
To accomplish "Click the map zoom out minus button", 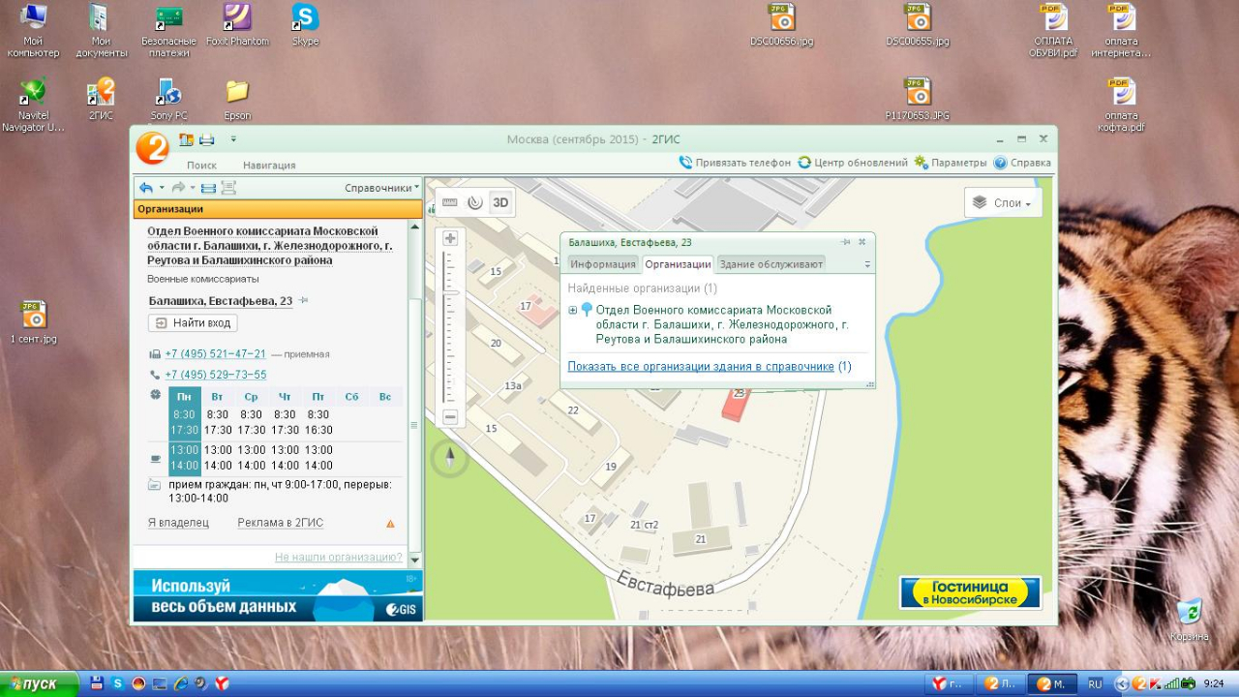I will (450, 417).
